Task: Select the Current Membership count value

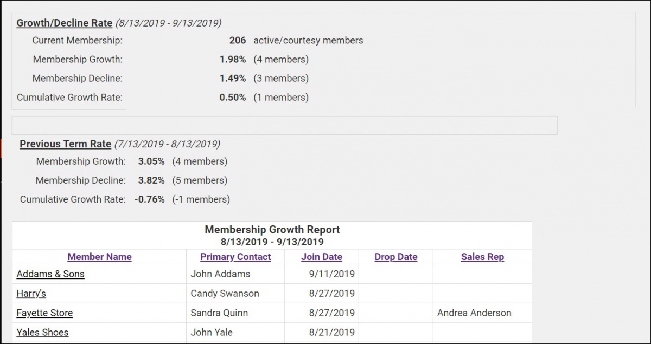Action: click(x=239, y=40)
